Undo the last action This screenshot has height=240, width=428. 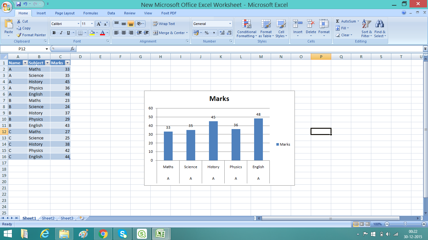pos(25,4)
